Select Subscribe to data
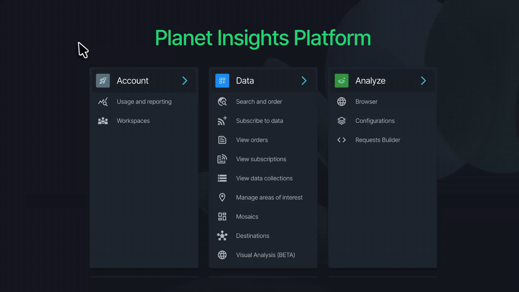 259,121
